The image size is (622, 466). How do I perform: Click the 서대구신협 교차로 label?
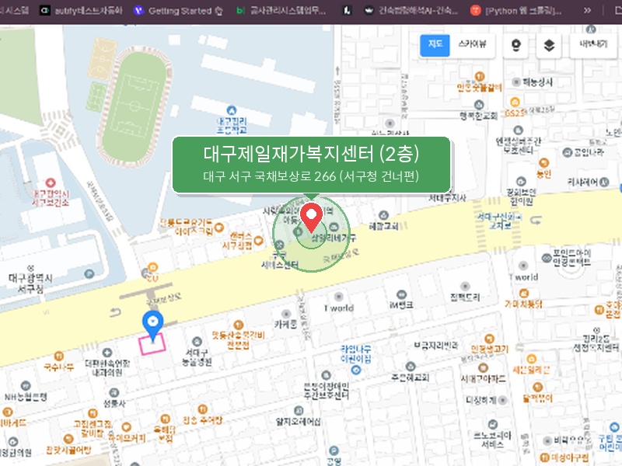[x=499, y=221]
